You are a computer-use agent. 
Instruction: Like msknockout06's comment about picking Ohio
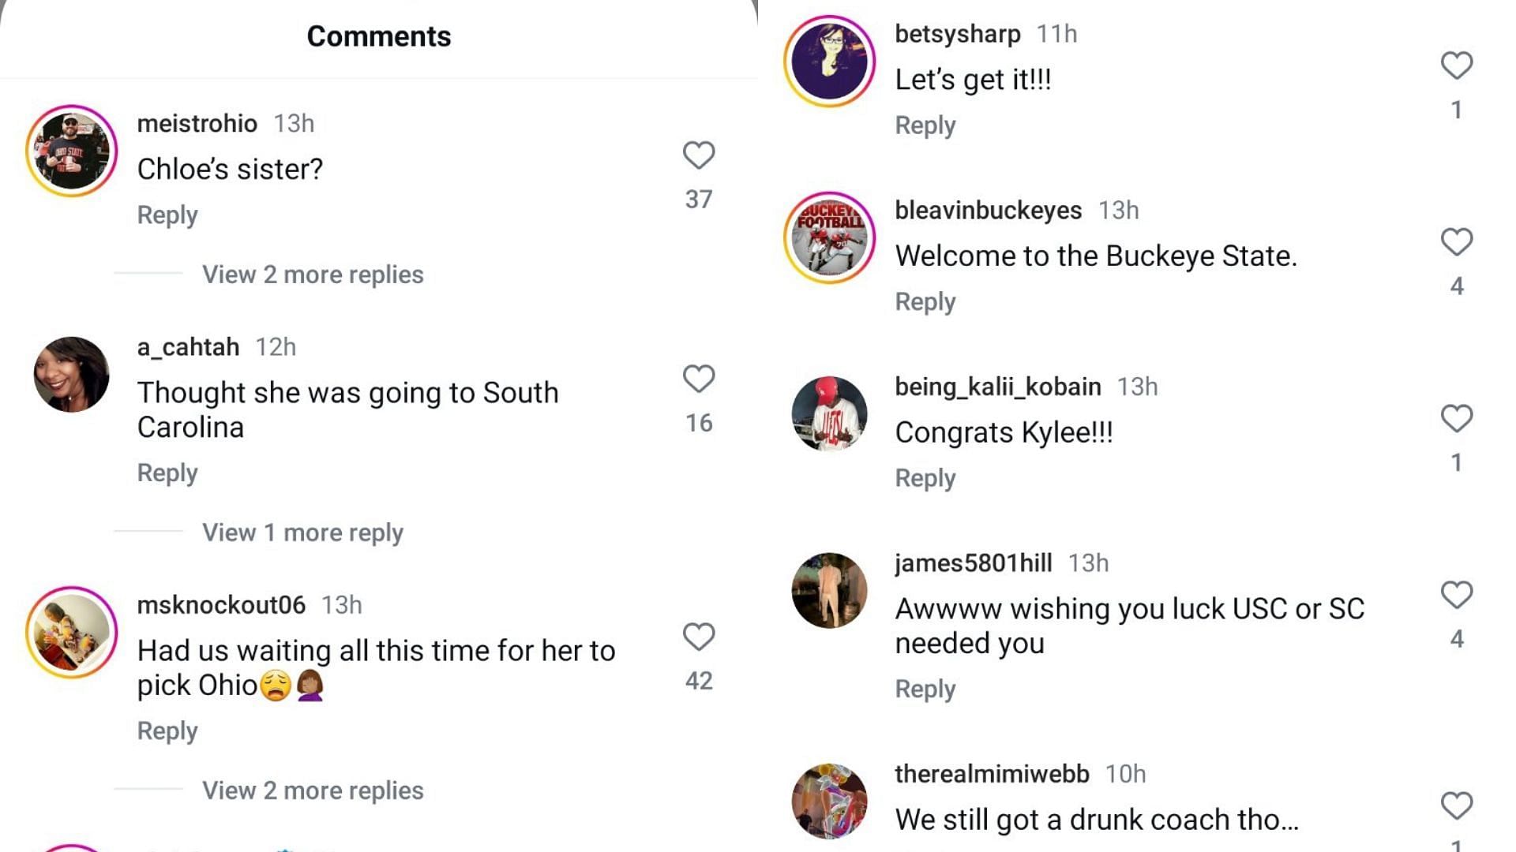(x=698, y=637)
